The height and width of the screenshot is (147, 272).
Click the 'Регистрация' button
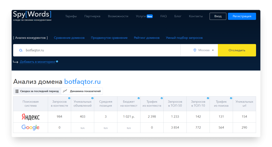(x=242, y=16)
